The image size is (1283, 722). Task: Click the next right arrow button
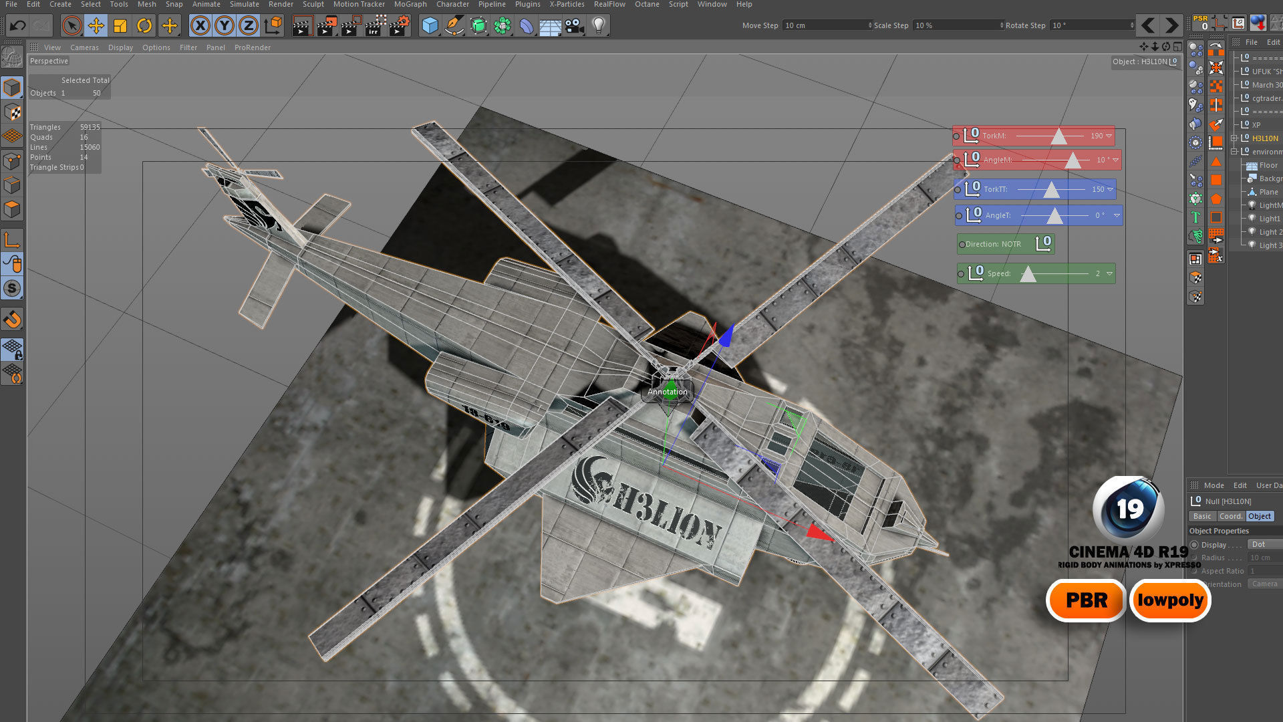pos(1171,25)
